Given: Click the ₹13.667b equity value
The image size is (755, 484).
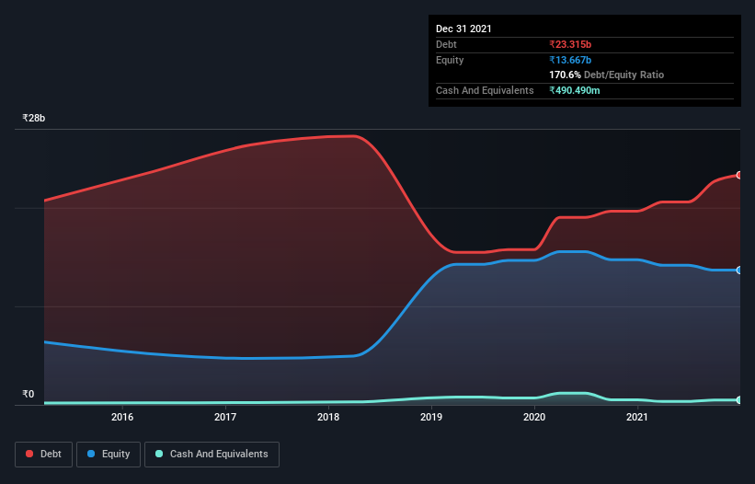Looking at the screenshot, I should pos(570,60).
